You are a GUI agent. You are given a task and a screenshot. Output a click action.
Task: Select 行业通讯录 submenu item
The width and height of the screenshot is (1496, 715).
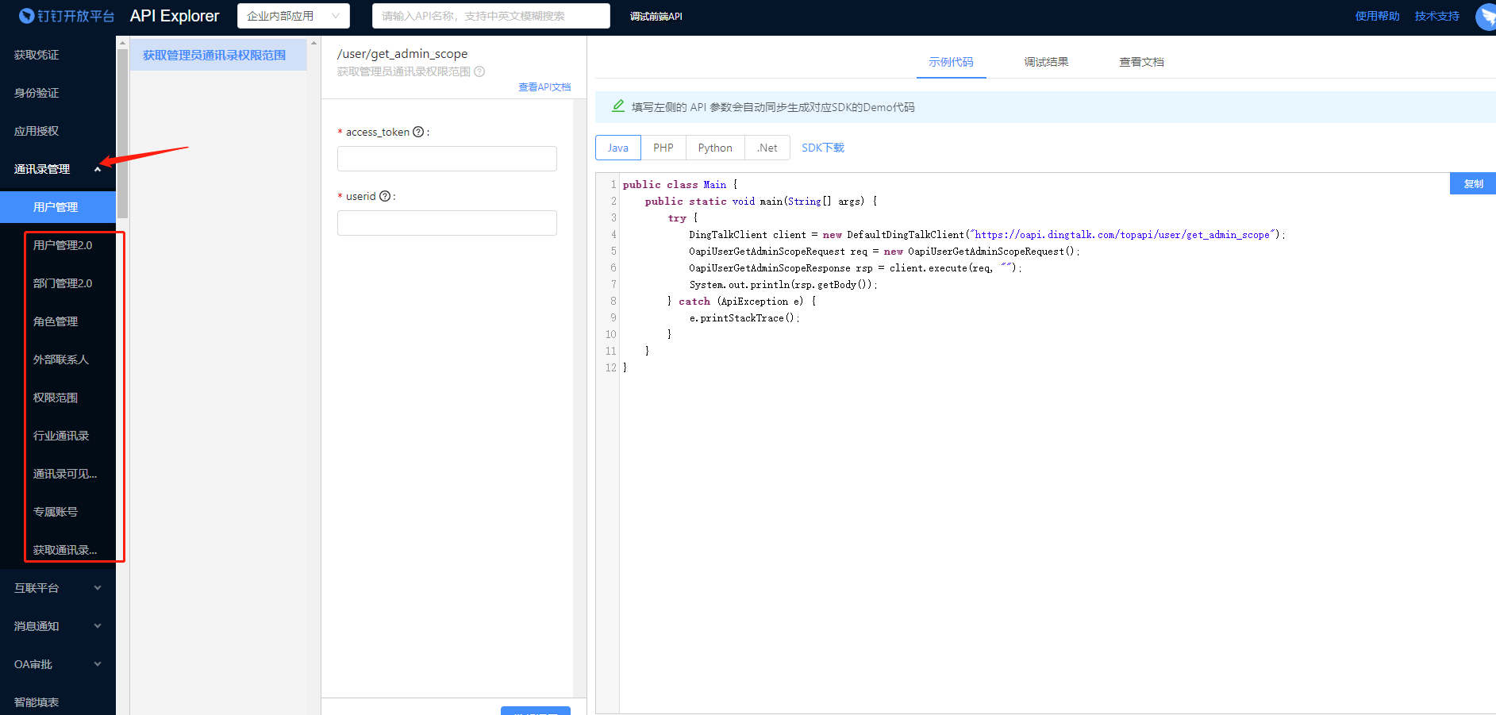tap(61, 436)
